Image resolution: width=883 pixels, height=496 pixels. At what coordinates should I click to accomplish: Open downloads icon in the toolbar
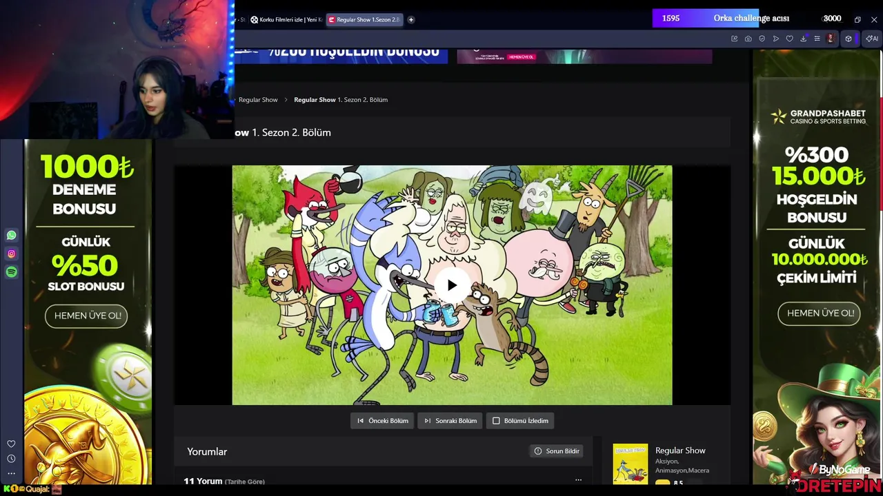click(x=803, y=39)
